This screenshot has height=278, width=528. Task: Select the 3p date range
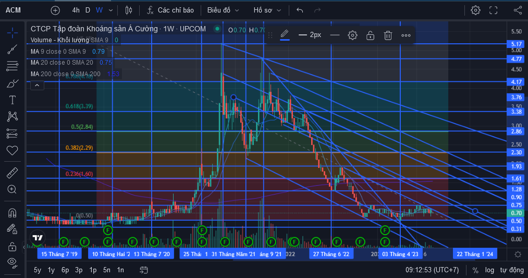[79, 270]
